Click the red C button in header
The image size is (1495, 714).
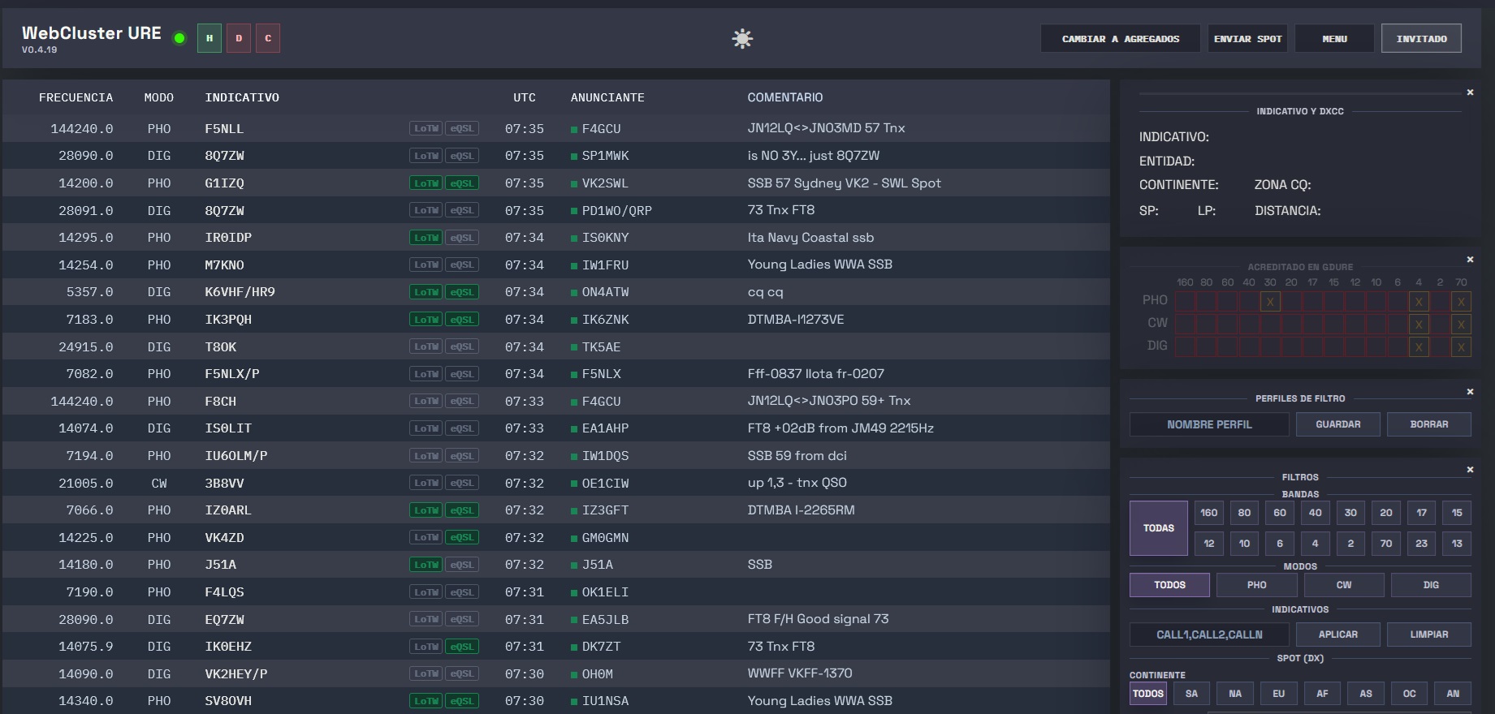click(268, 38)
